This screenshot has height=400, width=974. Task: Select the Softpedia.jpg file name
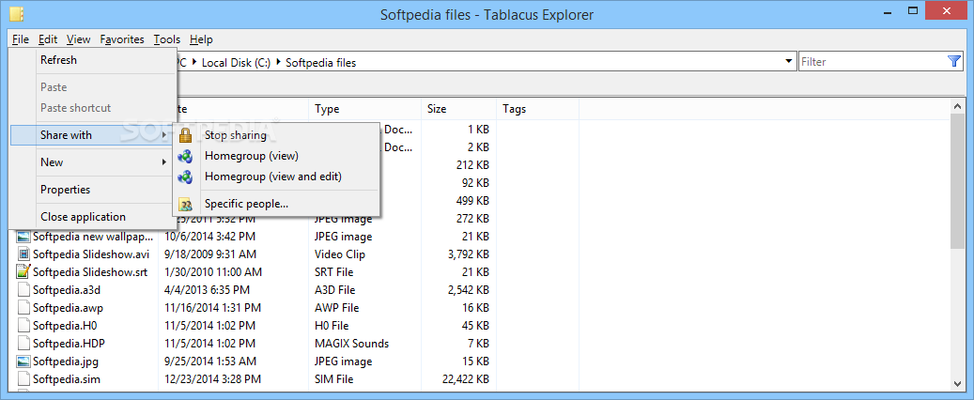coord(65,361)
